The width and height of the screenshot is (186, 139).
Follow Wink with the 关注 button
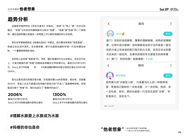tap(168, 34)
